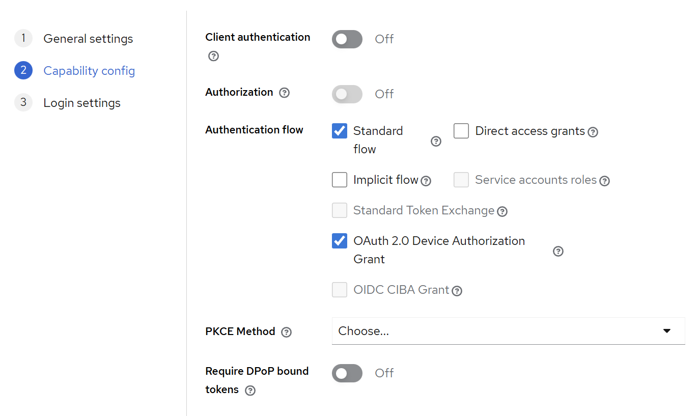Click the Service accounts roles help icon

tap(604, 180)
